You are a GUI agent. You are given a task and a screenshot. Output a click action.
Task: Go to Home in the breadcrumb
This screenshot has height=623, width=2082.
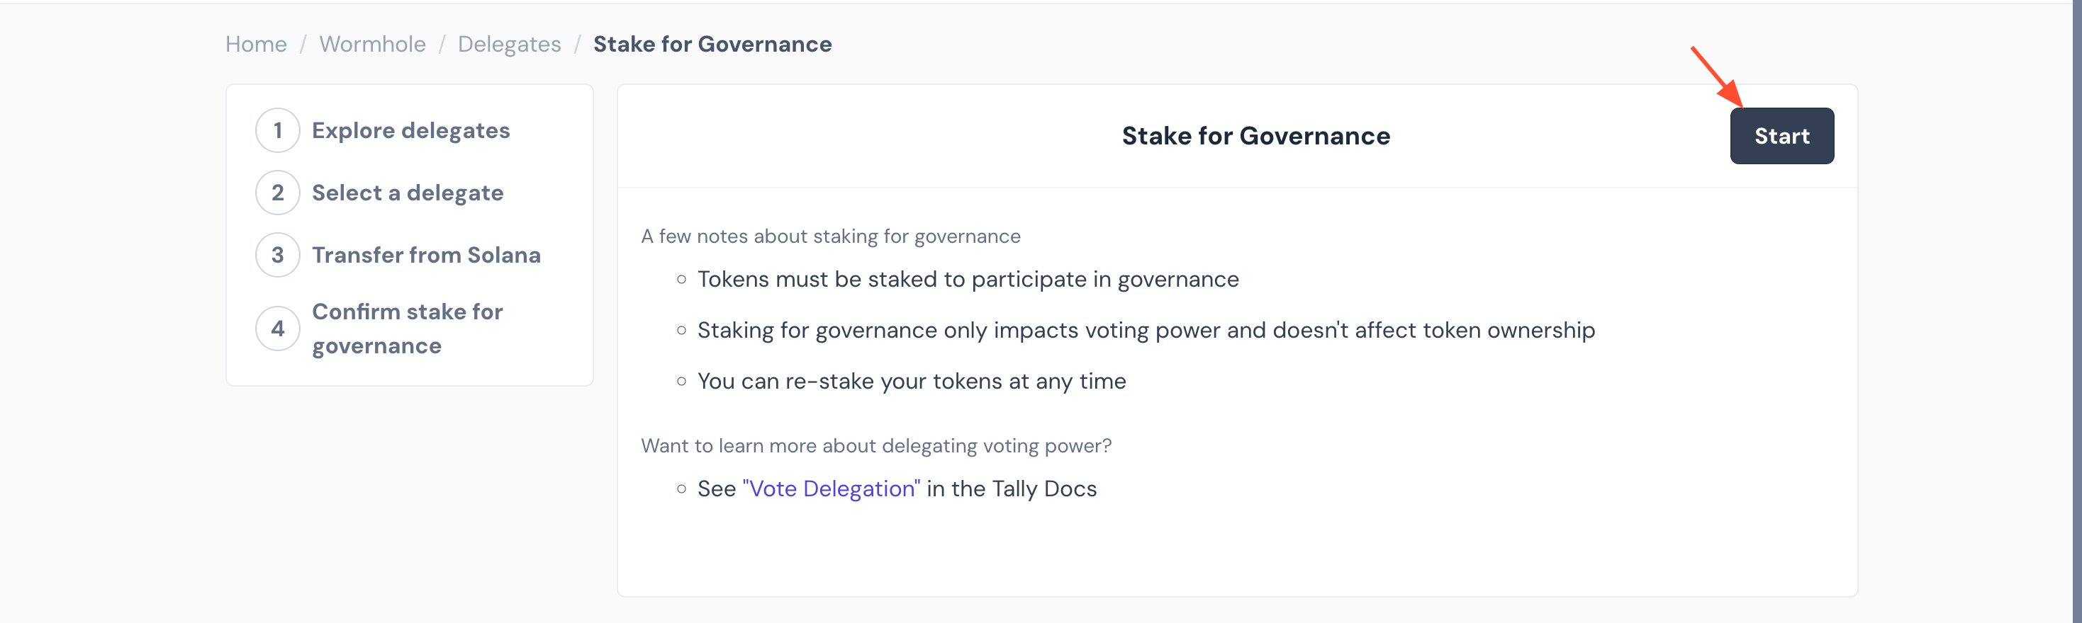(255, 45)
